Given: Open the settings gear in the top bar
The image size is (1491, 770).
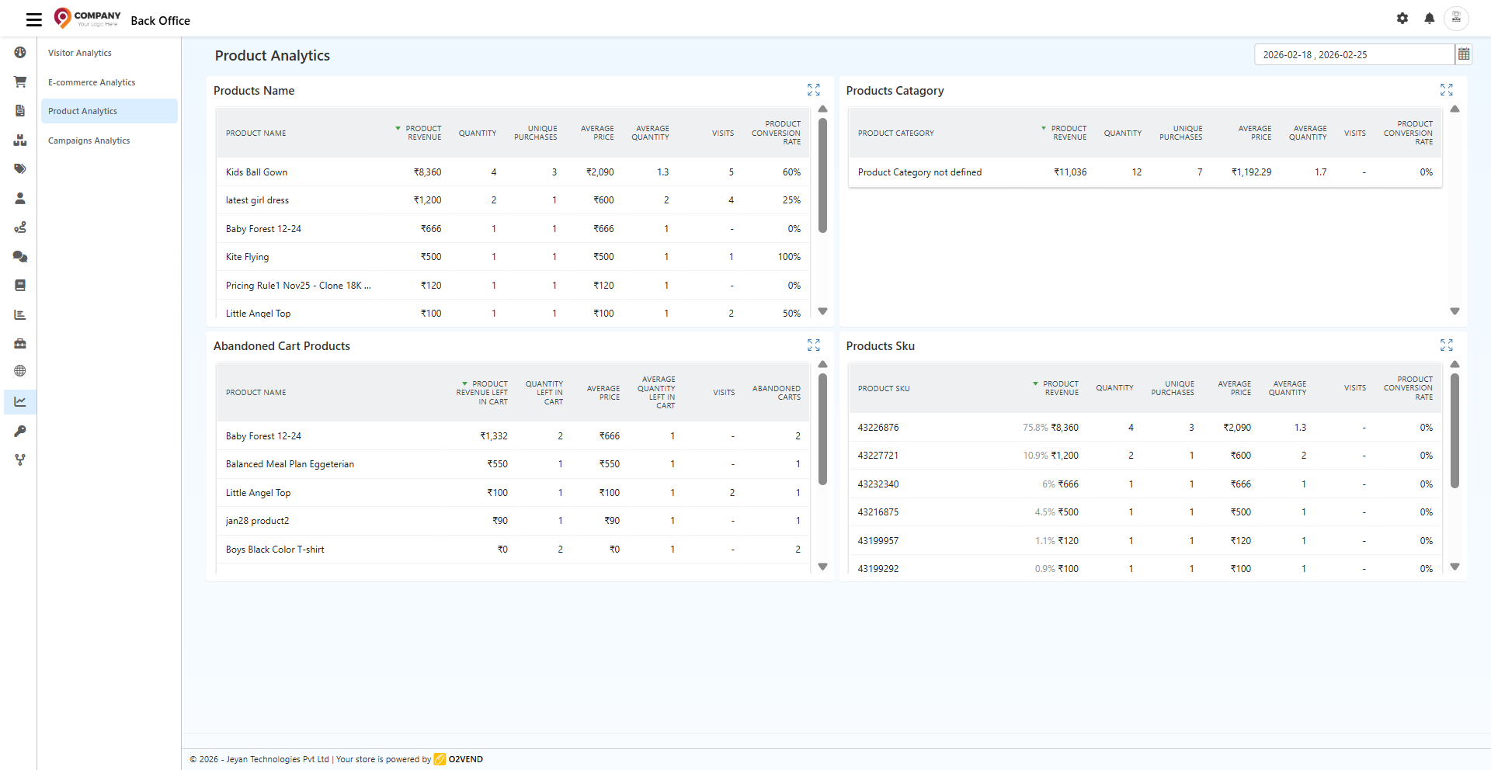Looking at the screenshot, I should point(1402,18).
